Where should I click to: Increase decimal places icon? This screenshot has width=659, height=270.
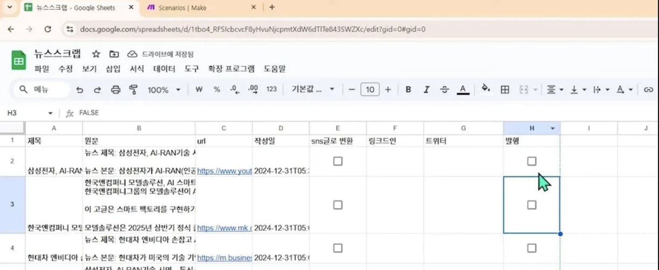tap(253, 90)
